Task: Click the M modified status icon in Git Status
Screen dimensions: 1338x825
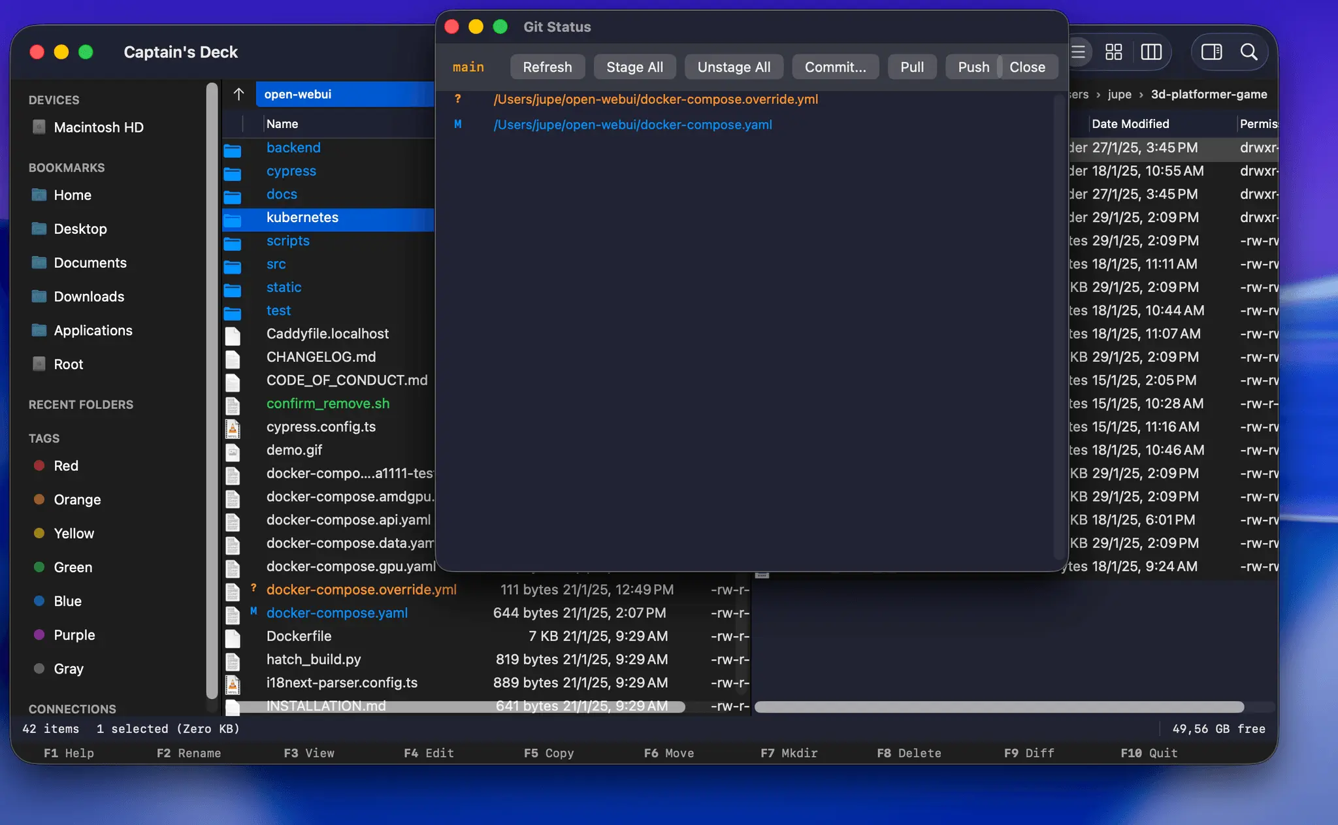Action: click(458, 124)
